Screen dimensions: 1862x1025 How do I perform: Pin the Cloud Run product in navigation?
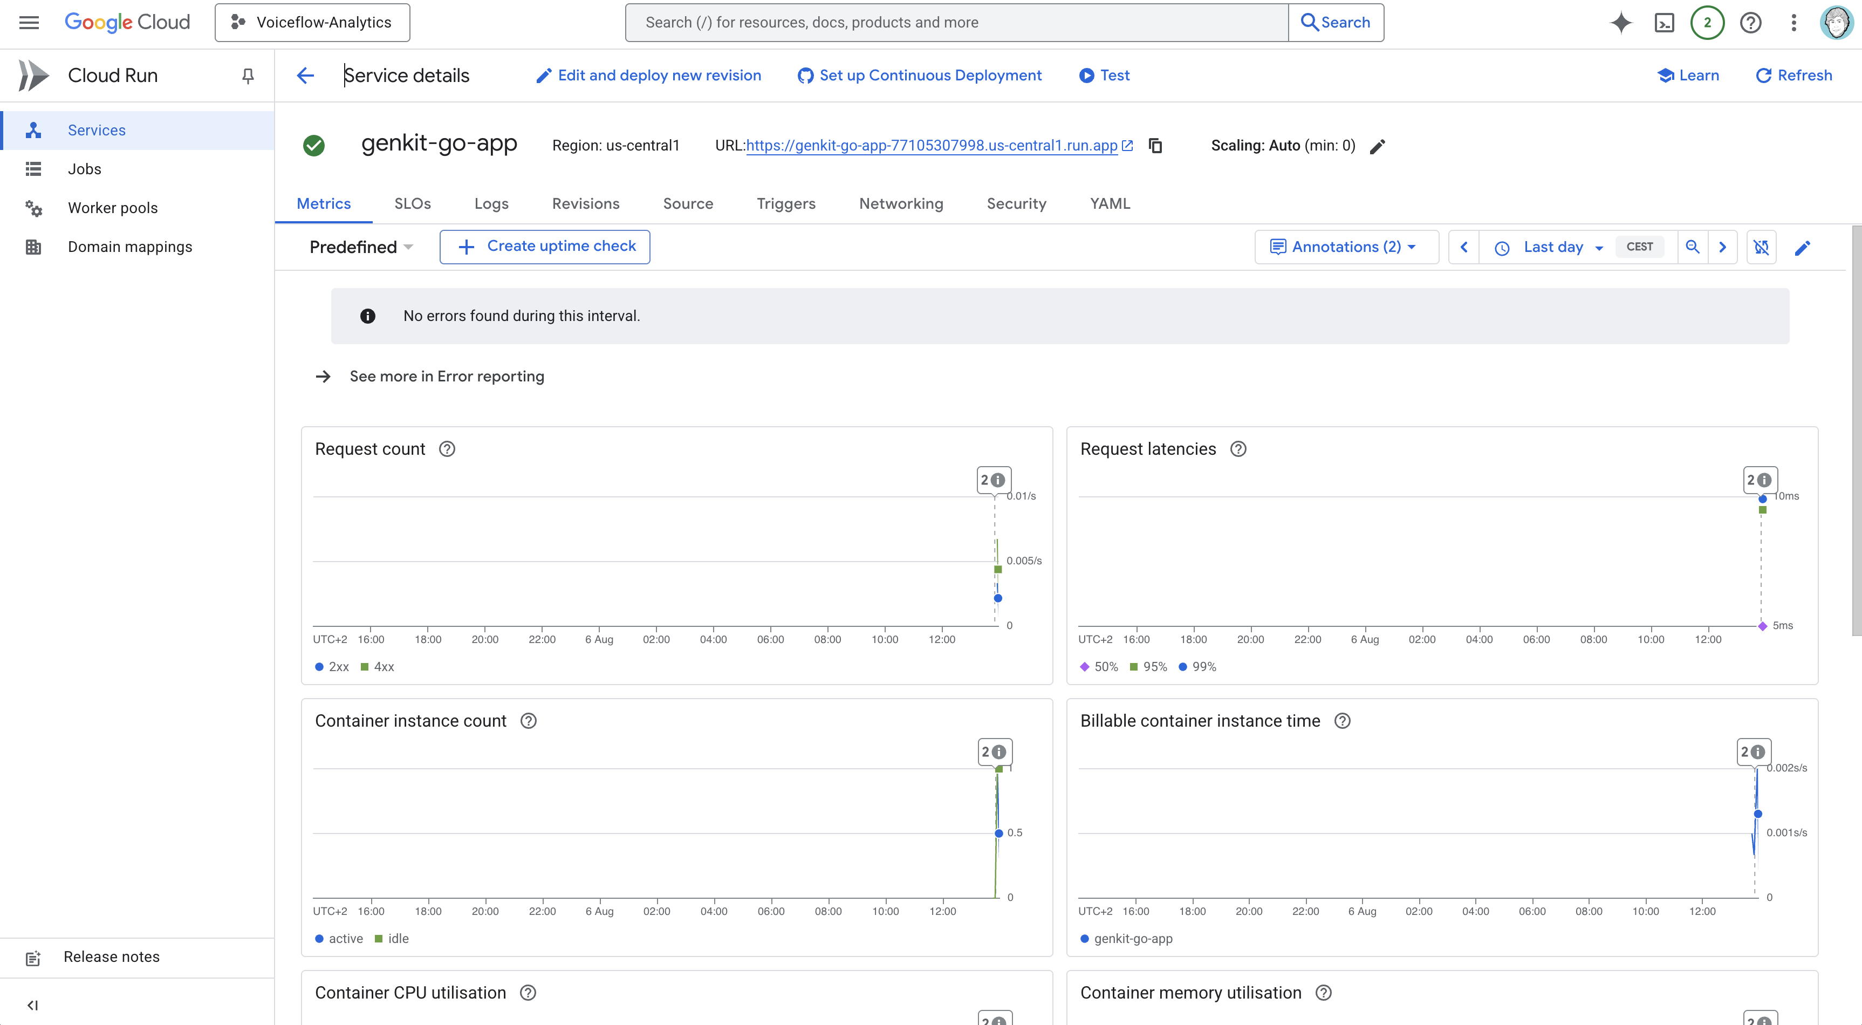point(248,76)
